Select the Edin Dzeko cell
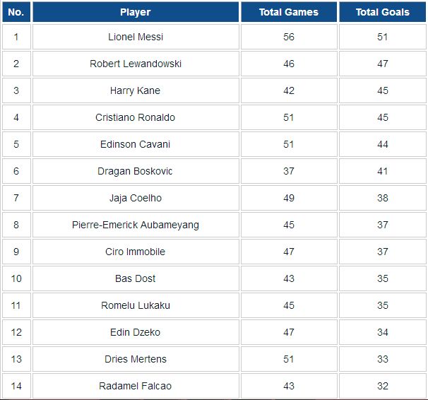Screen dimensions: 428x400 click(x=136, y=332)
